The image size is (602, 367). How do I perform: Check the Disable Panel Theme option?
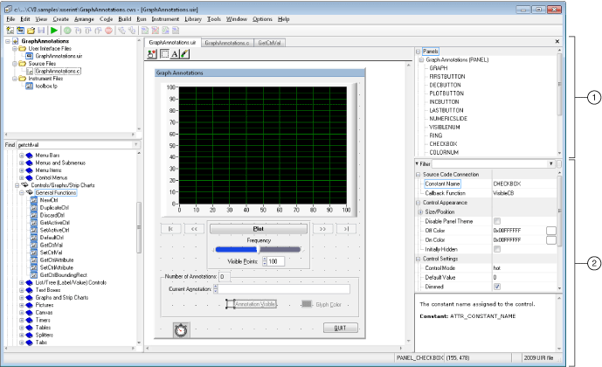(x=496, y=220)
